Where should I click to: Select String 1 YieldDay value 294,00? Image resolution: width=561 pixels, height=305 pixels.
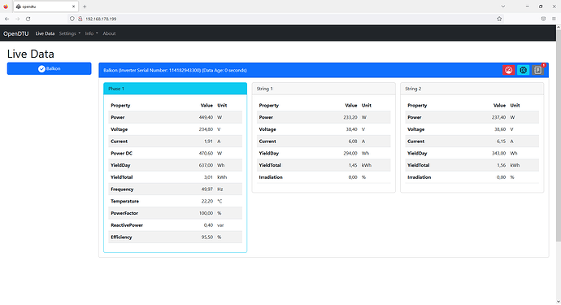[x=350, y=153]
